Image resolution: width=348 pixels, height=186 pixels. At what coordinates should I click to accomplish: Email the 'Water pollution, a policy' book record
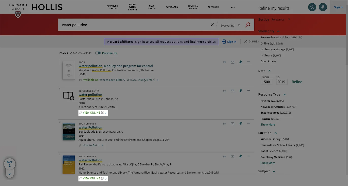pos(232,62)
